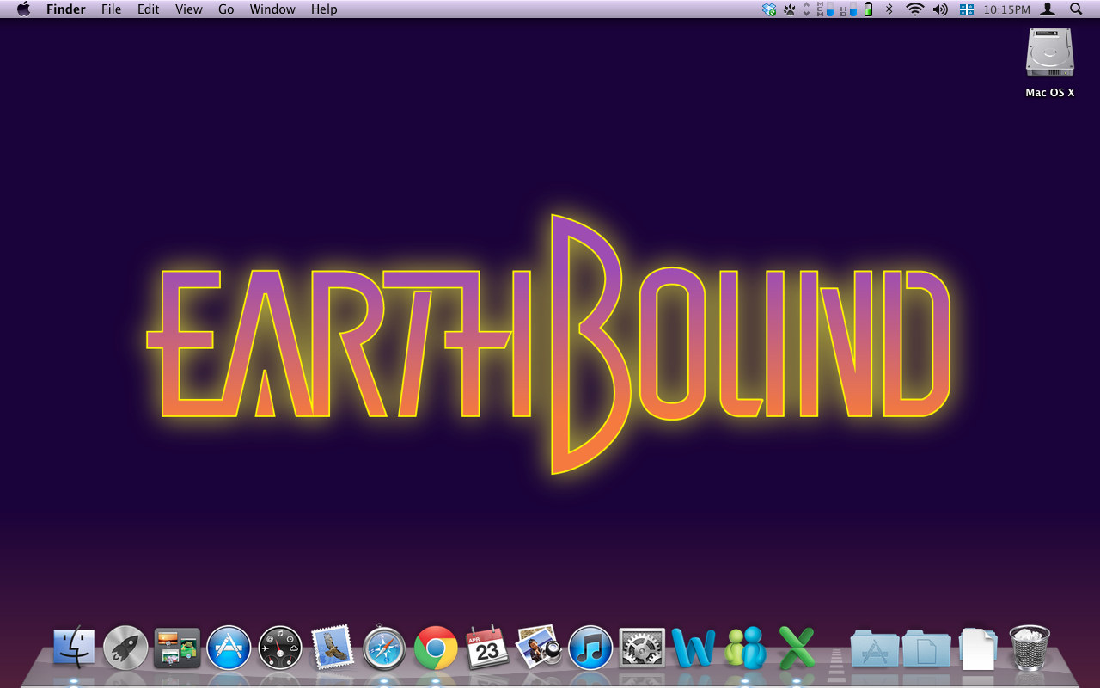The image size is (1100, 688).
Task: Open Applications folder stack in Dock
Action: click(875, 648)
